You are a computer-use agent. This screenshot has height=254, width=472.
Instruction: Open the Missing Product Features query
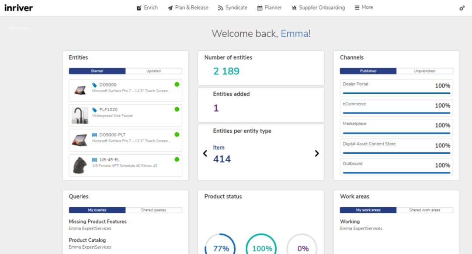97,222
